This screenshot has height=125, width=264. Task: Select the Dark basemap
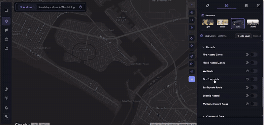pos(238,23)
